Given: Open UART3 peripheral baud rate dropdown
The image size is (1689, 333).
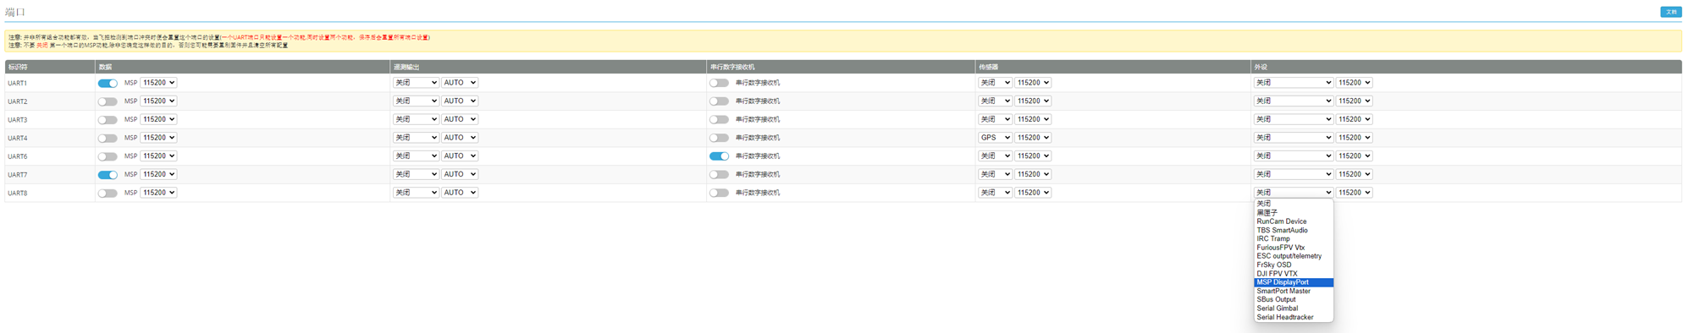Looking at the screenshot, I should [x=1354, y=120].
